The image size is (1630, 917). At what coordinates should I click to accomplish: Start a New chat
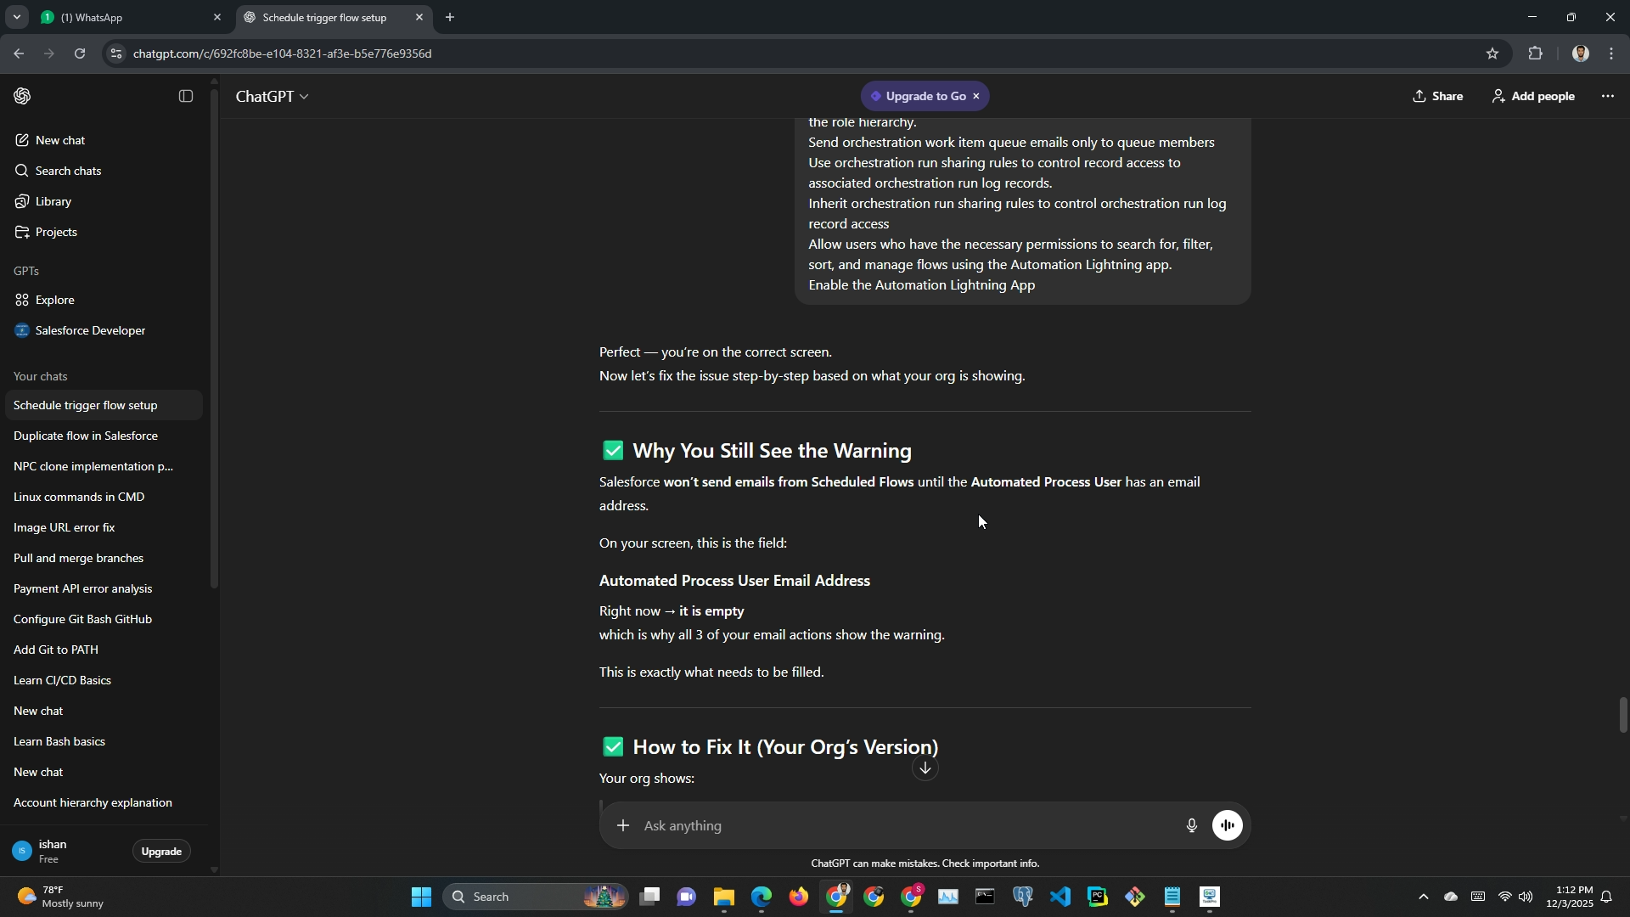pyautogui.click(x=59, y=140)
